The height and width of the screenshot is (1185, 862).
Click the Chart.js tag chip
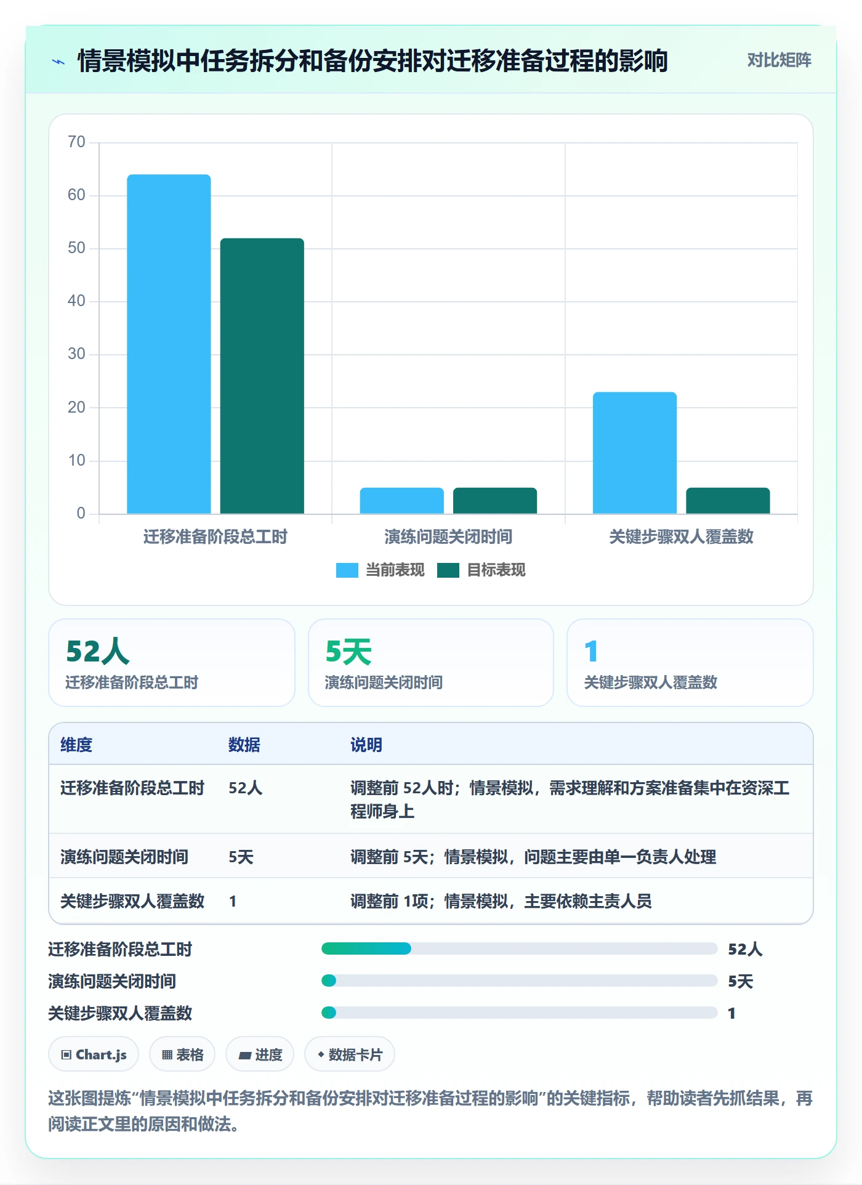click(x=94, y=1054)
